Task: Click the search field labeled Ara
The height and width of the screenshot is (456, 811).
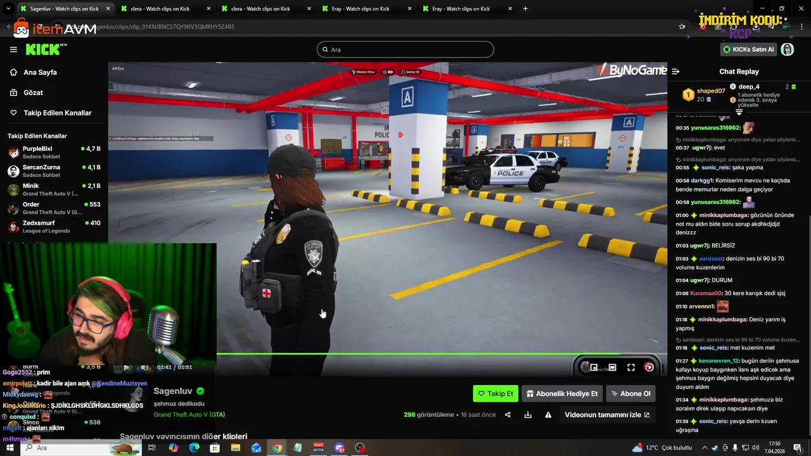Action: pos(405,49)
